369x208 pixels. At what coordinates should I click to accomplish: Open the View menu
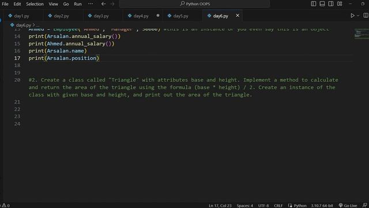tap(54, 4)
